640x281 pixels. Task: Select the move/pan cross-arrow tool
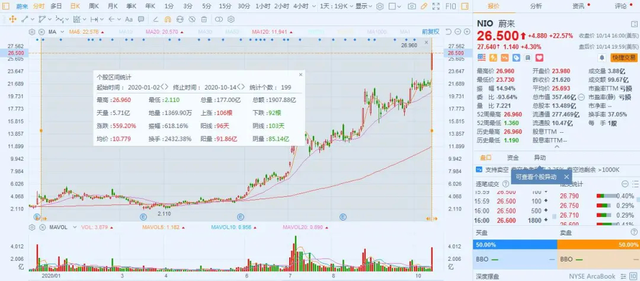click(x=12, y=19)
